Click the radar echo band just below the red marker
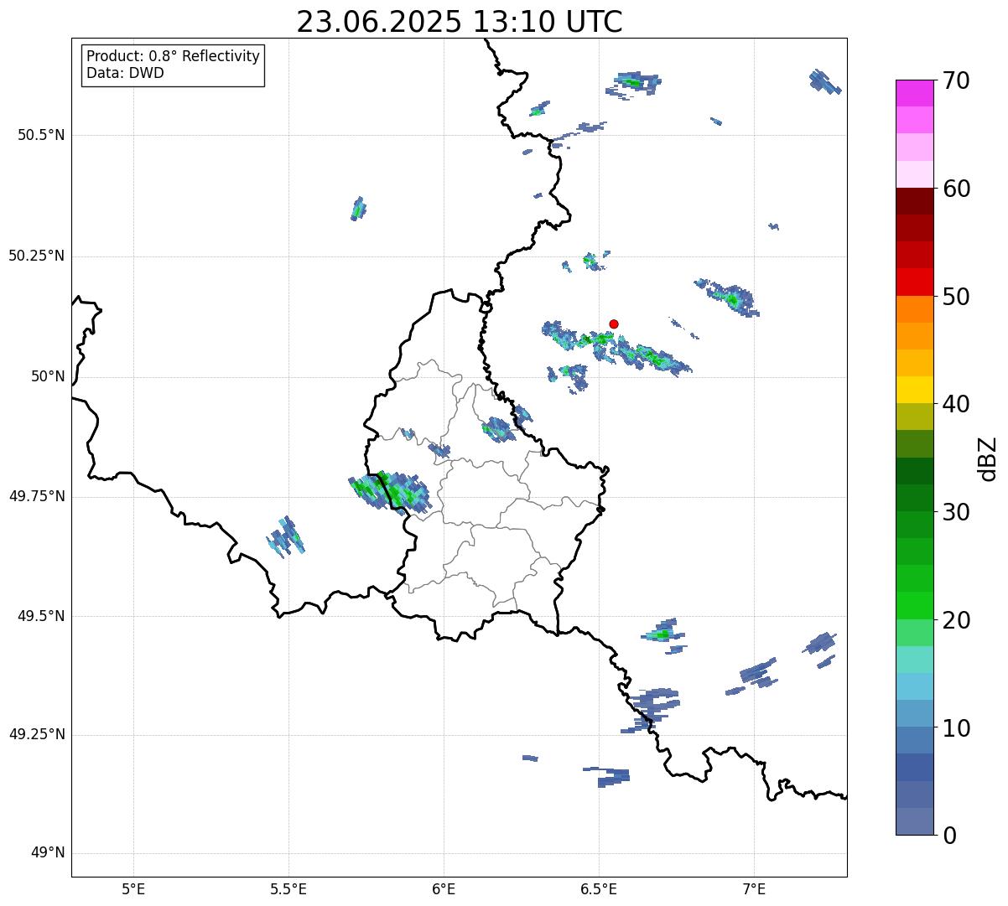The height and width of the screenshot is (906, 1008). click(x=616, y=347)
